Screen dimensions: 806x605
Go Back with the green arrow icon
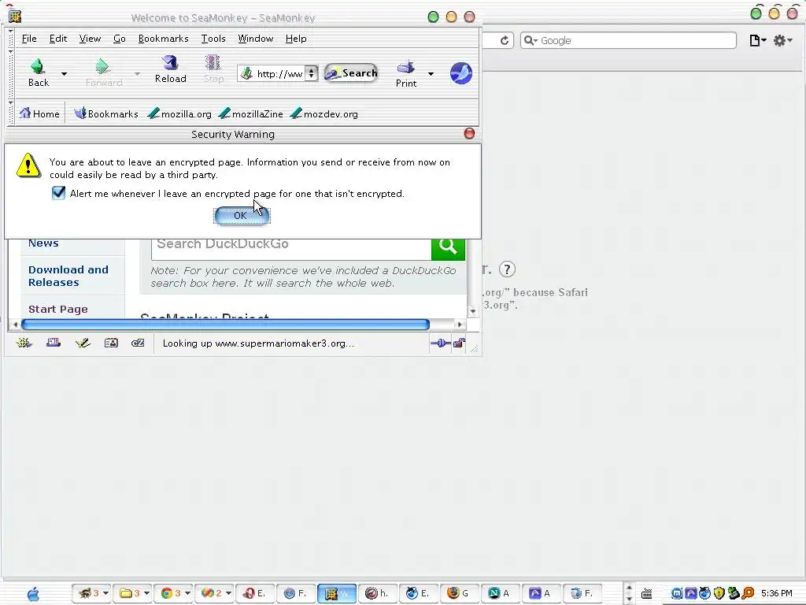[x=38, y=72]
